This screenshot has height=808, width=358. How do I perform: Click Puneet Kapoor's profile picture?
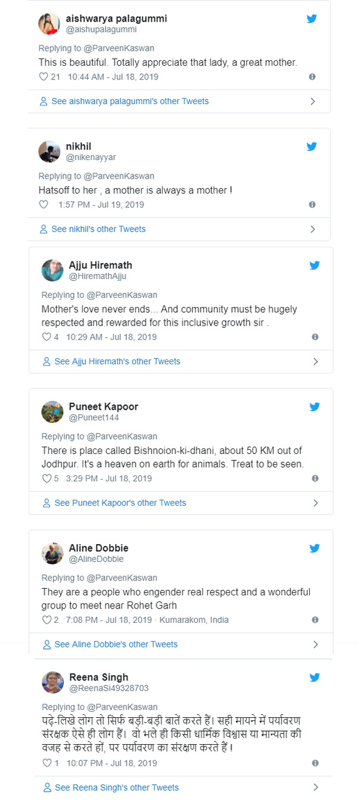(x=52, y=411)
